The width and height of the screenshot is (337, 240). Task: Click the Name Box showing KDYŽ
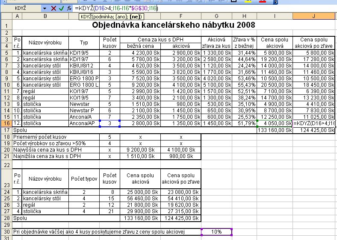[x=21, y=9]
